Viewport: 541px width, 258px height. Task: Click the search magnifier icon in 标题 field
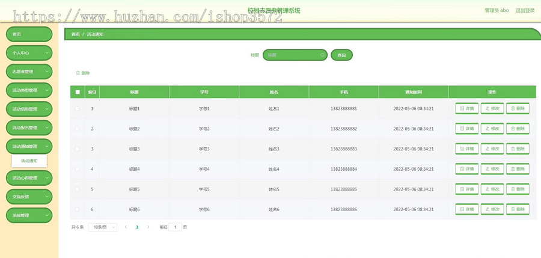click(x=323, y=55)
